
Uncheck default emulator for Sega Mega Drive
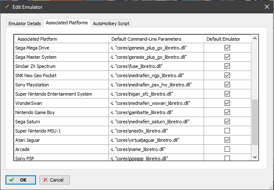227,48
